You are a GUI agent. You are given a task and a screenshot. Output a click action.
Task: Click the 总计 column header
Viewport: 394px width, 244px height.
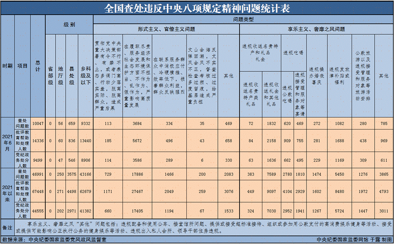point(38,66)
